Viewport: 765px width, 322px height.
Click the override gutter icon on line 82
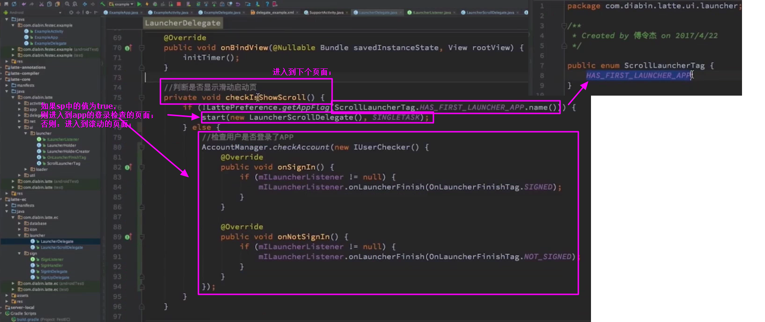point(128,167)
